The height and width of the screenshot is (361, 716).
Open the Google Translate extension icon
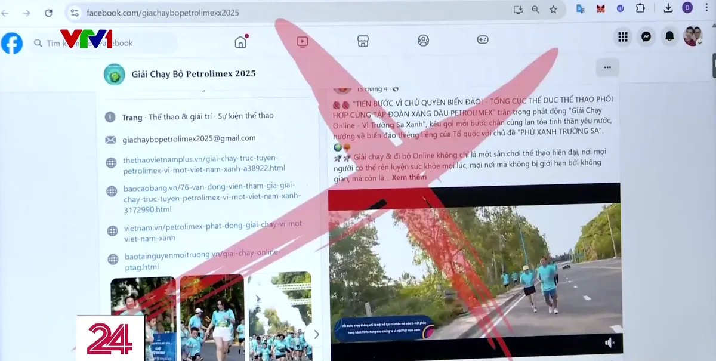pyautogui.click(x=580, y=8)
